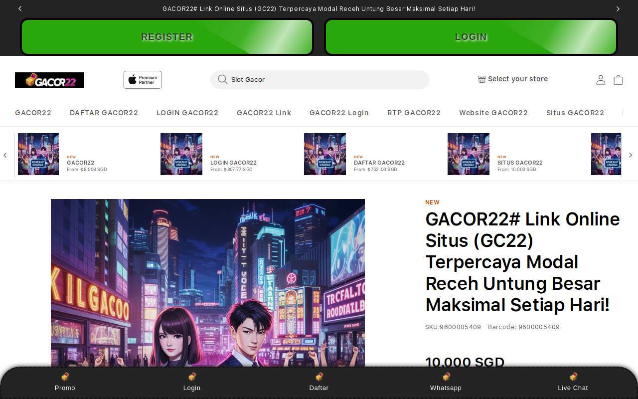Click the Whatsapp icon in bottom bar
The image size is (638, 399).
(446, 377)
